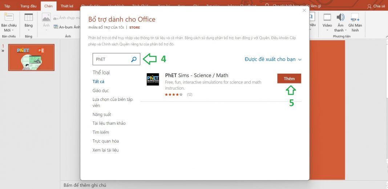388x189 pixels.
Task: Select the Giáo dục category
Action: click(x=101, y=91)
